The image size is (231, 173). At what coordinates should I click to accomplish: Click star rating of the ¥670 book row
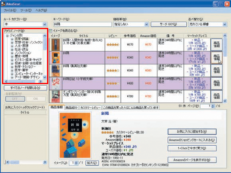(113, 45)
